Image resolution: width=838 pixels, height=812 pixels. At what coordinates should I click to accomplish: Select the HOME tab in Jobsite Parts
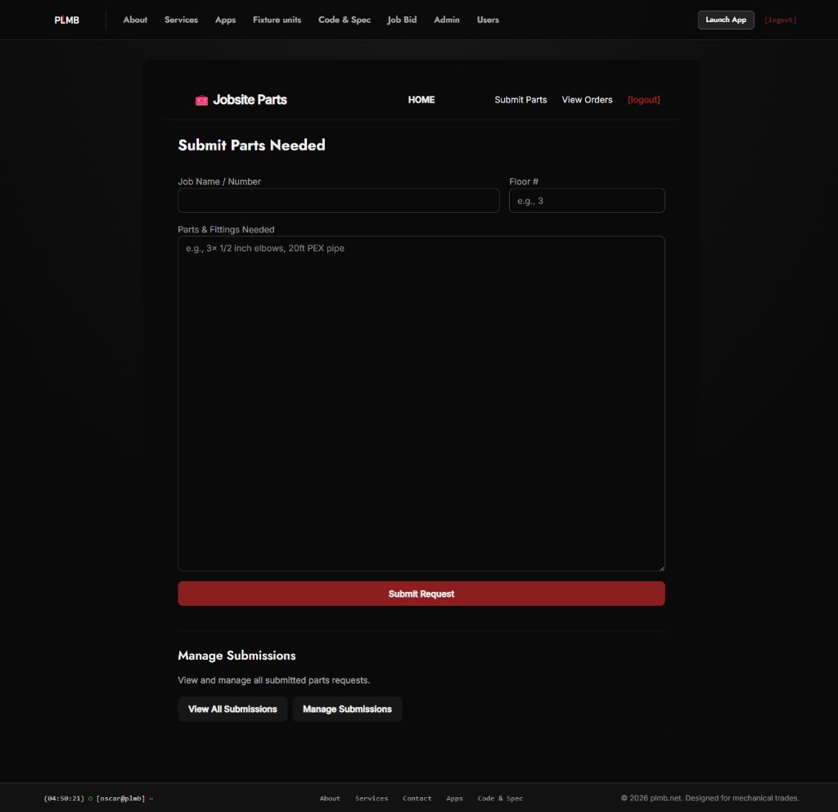(x=421, y=100)
